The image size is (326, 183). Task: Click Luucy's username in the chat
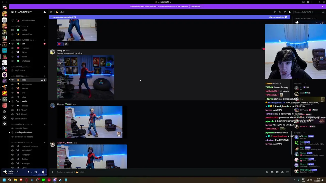[x=60, y=51]
